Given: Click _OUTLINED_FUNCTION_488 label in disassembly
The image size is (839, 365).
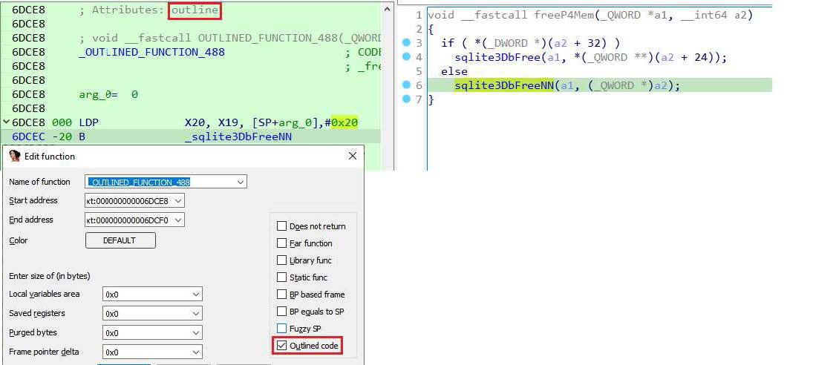Looking at the screenshot, I should [151, 52].
